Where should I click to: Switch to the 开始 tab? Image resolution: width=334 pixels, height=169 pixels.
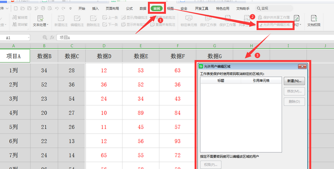pyautogui.click(x=82, y=8)
